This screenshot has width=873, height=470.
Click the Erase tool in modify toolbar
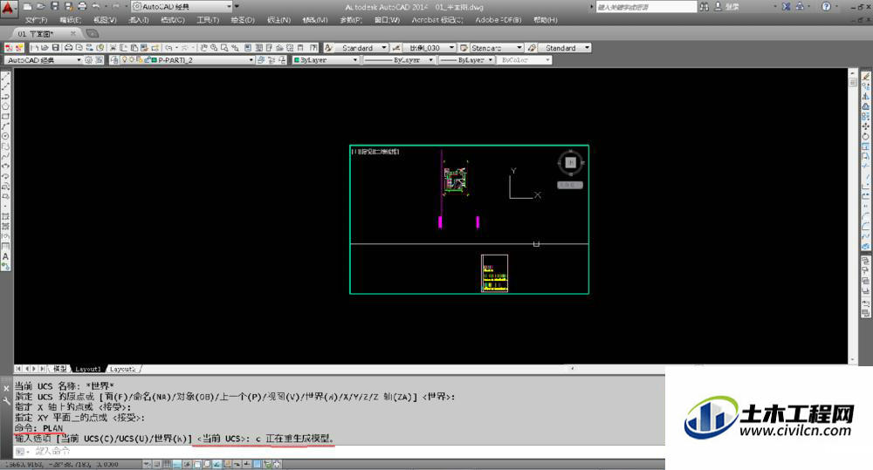click(x=866, y=76)
